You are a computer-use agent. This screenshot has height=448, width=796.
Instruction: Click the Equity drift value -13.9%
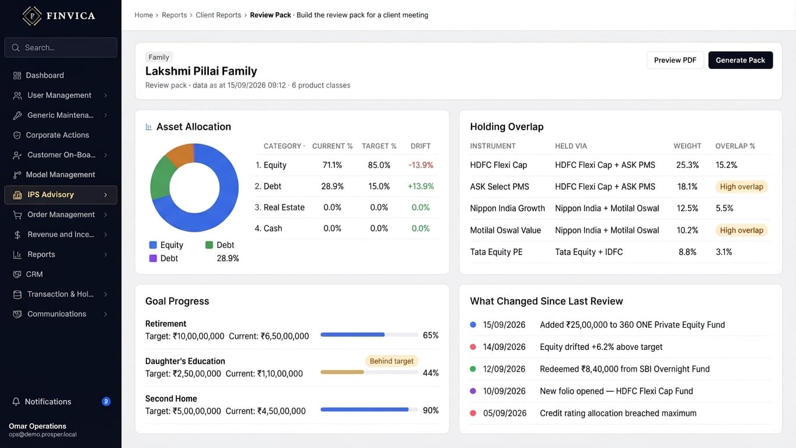(421, 165)
